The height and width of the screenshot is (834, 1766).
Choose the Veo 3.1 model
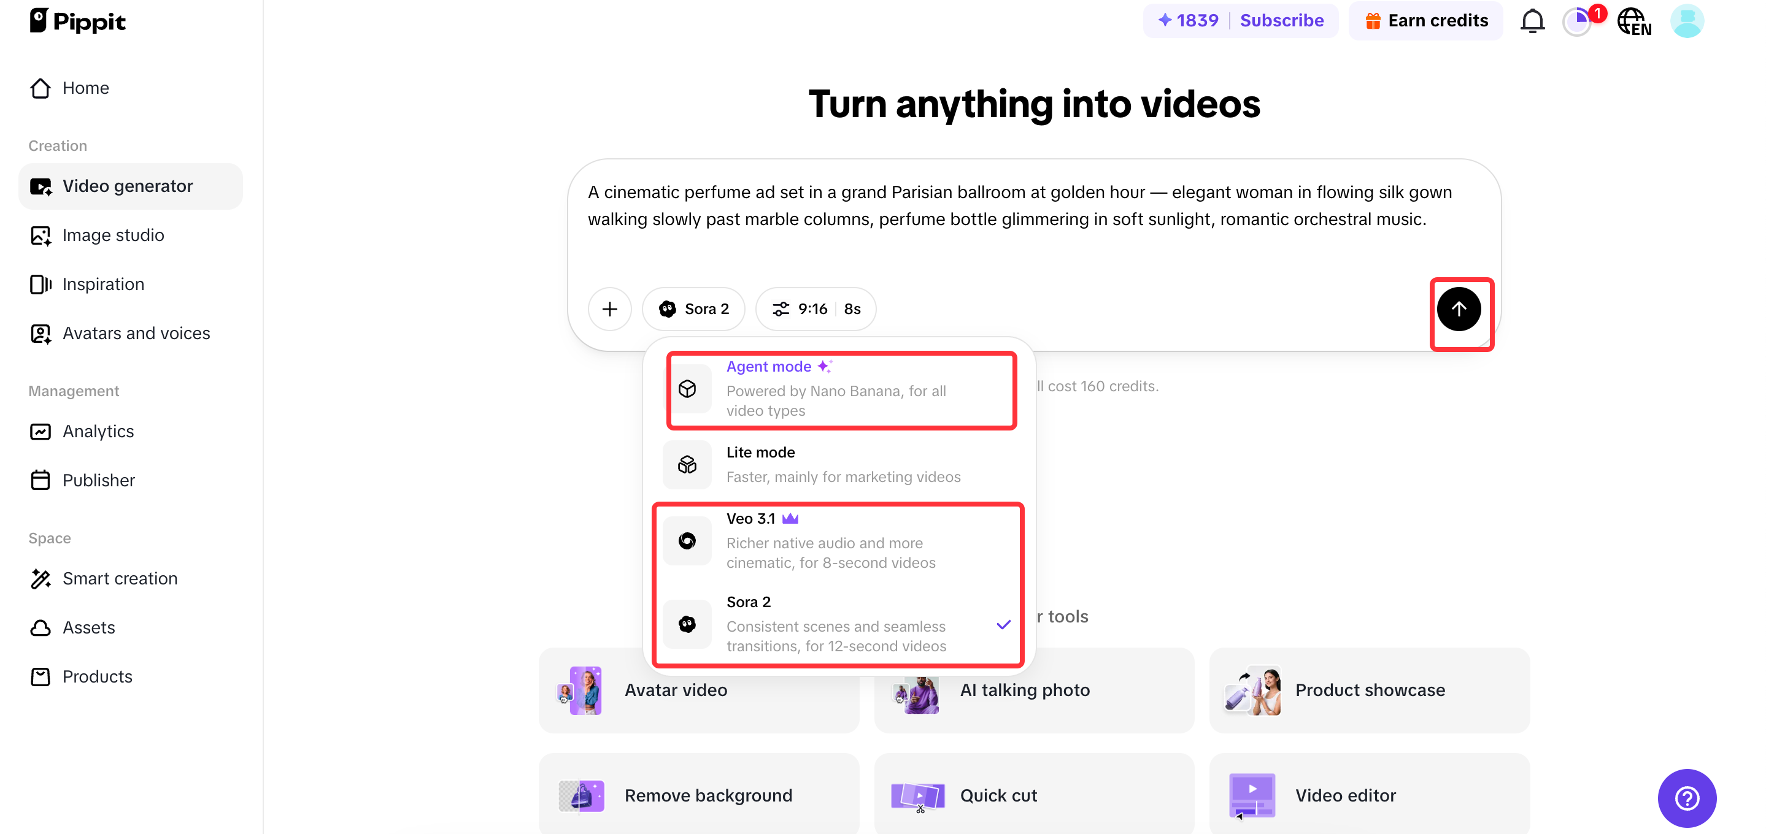point(841,541)
